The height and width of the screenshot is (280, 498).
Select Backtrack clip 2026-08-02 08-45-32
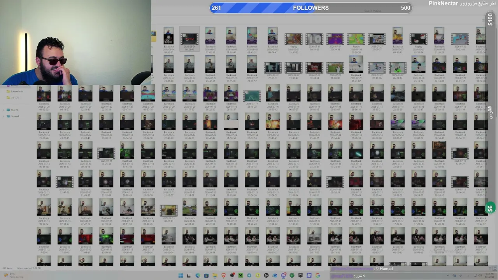252,40
